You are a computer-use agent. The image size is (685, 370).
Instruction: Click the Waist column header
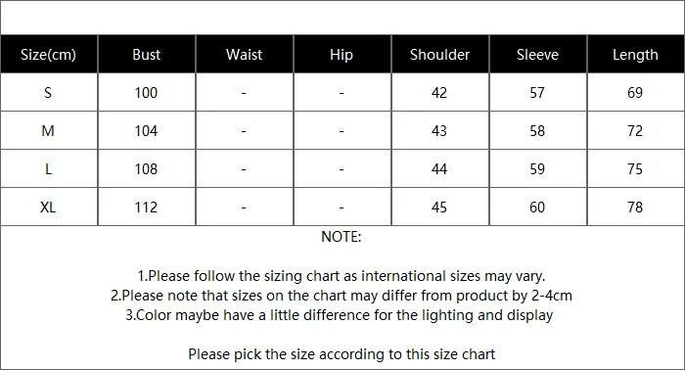[x=245, y=54]
